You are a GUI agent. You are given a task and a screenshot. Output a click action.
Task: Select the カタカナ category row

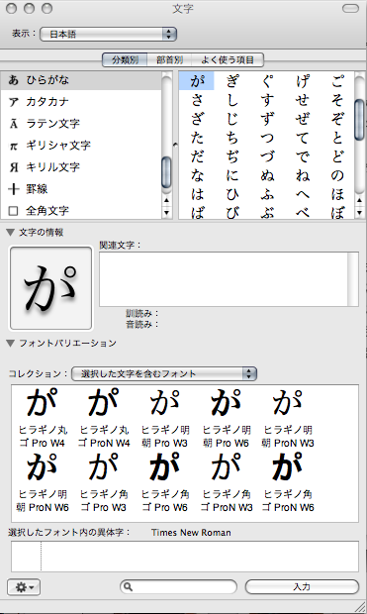[81, 102]
